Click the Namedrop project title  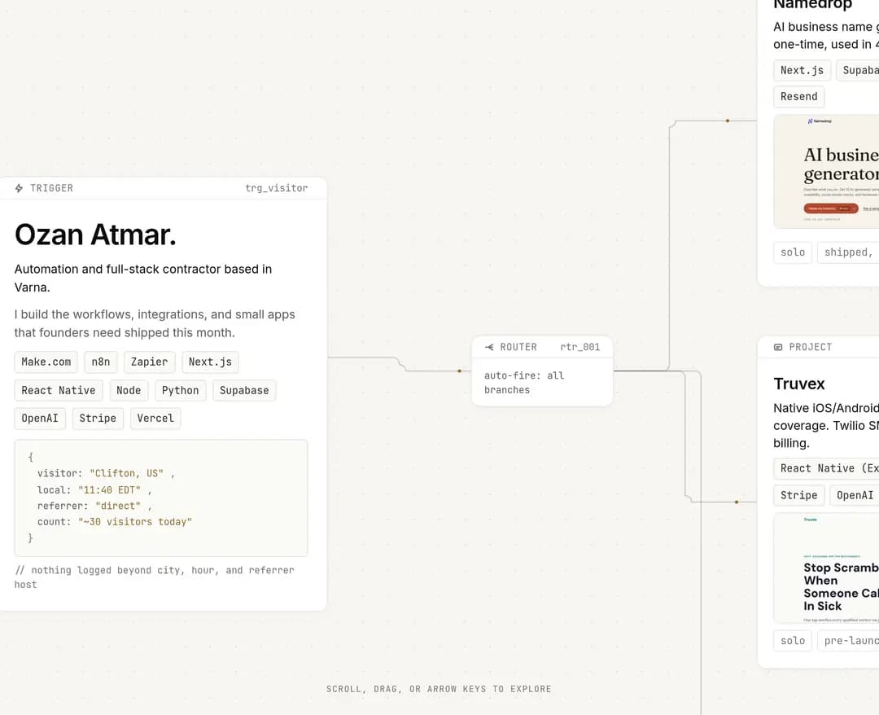click(812, 5)
